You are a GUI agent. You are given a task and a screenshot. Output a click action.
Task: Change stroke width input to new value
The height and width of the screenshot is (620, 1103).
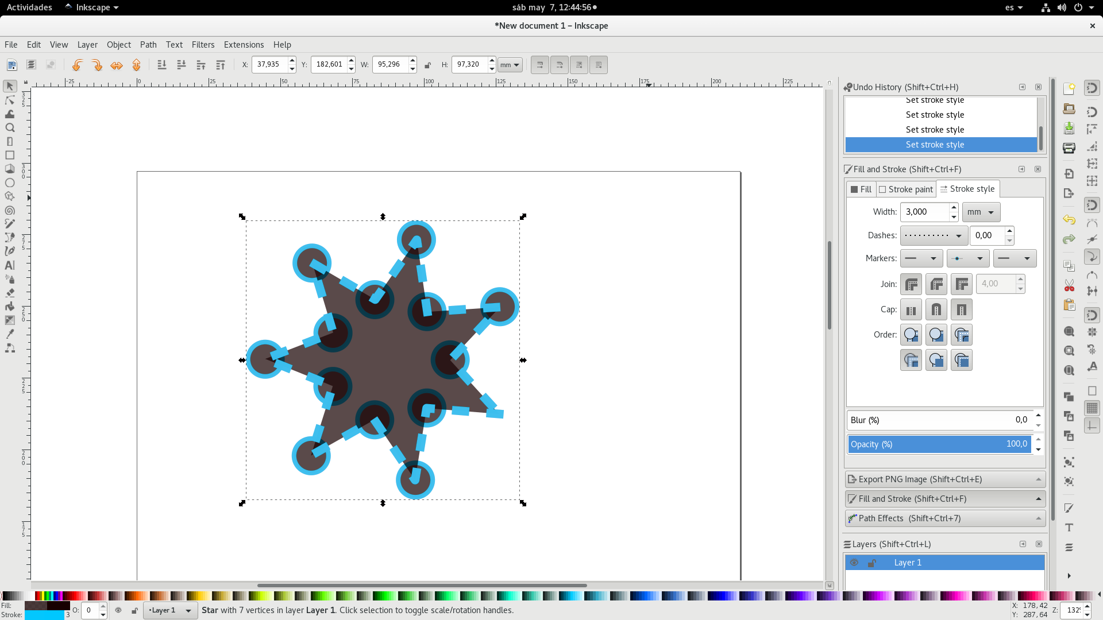point(923,211)
